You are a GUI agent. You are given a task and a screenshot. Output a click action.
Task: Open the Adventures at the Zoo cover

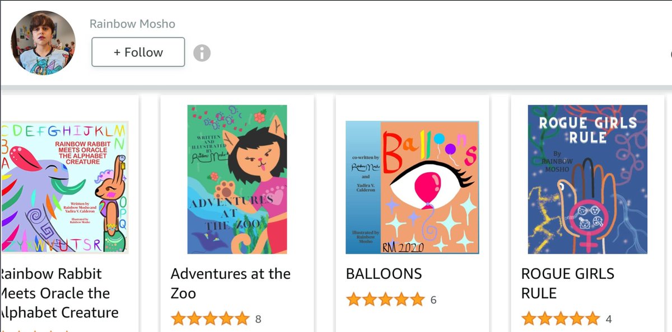[x=237, y=179]
